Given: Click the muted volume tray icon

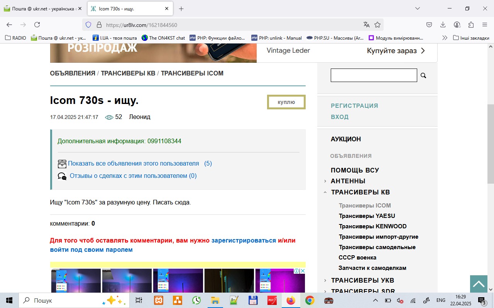Looking at the screenshot, I should tap(400, 300).
